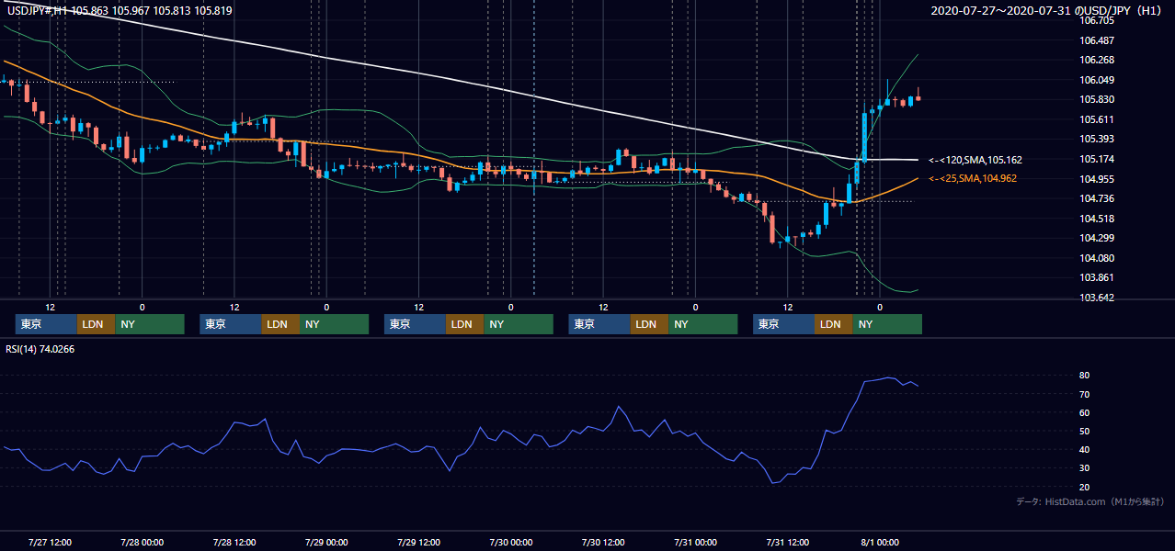Click the 7/30 00:00 time axis label
This screenshot has height=551, width=1175.
point(511,542)
